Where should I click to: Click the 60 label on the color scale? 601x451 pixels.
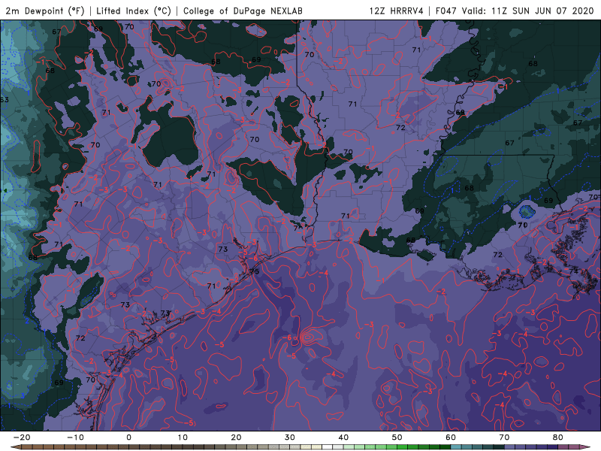click(x=451, y=437)
